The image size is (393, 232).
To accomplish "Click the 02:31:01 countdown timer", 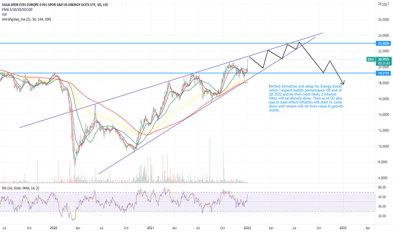I will (x=383, y=63).
